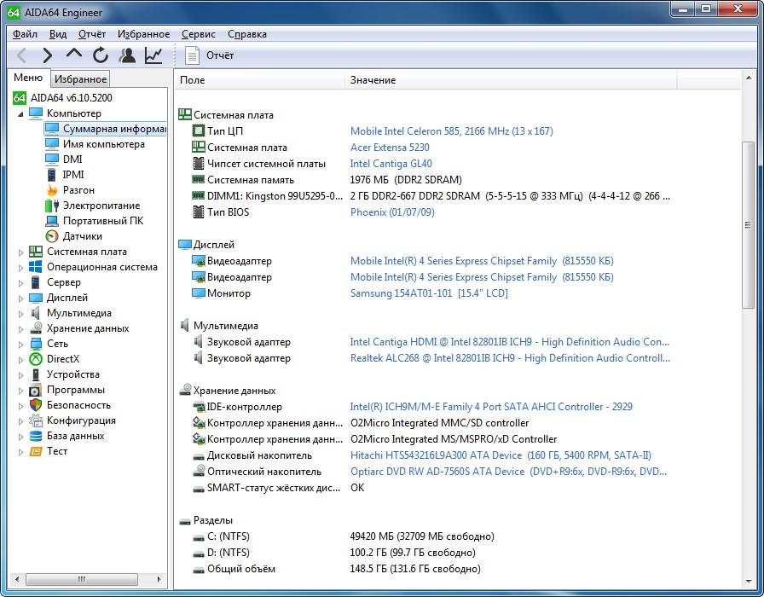The image size is (764, 597).
Task: Select the Имя компьютера tree item
Action: coord(104,144)
